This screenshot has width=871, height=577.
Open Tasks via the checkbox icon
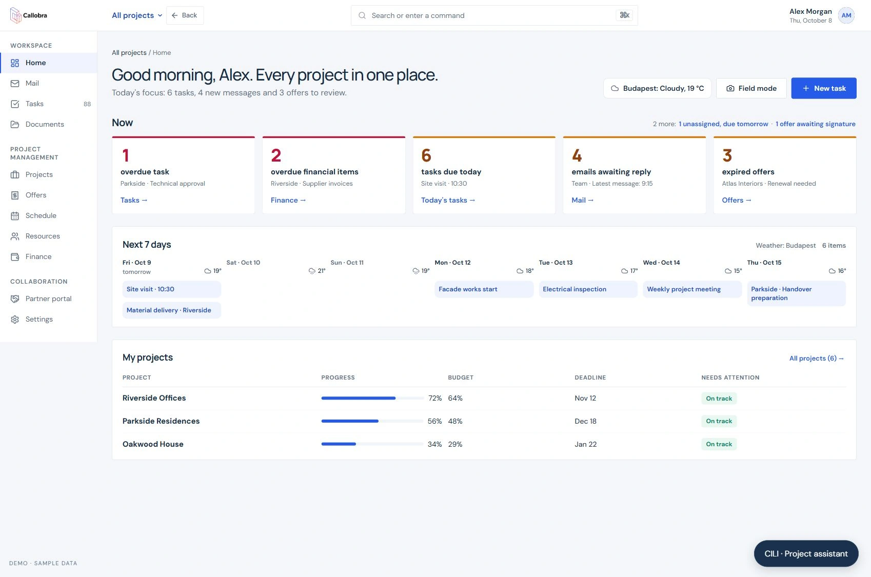[15, 104]
